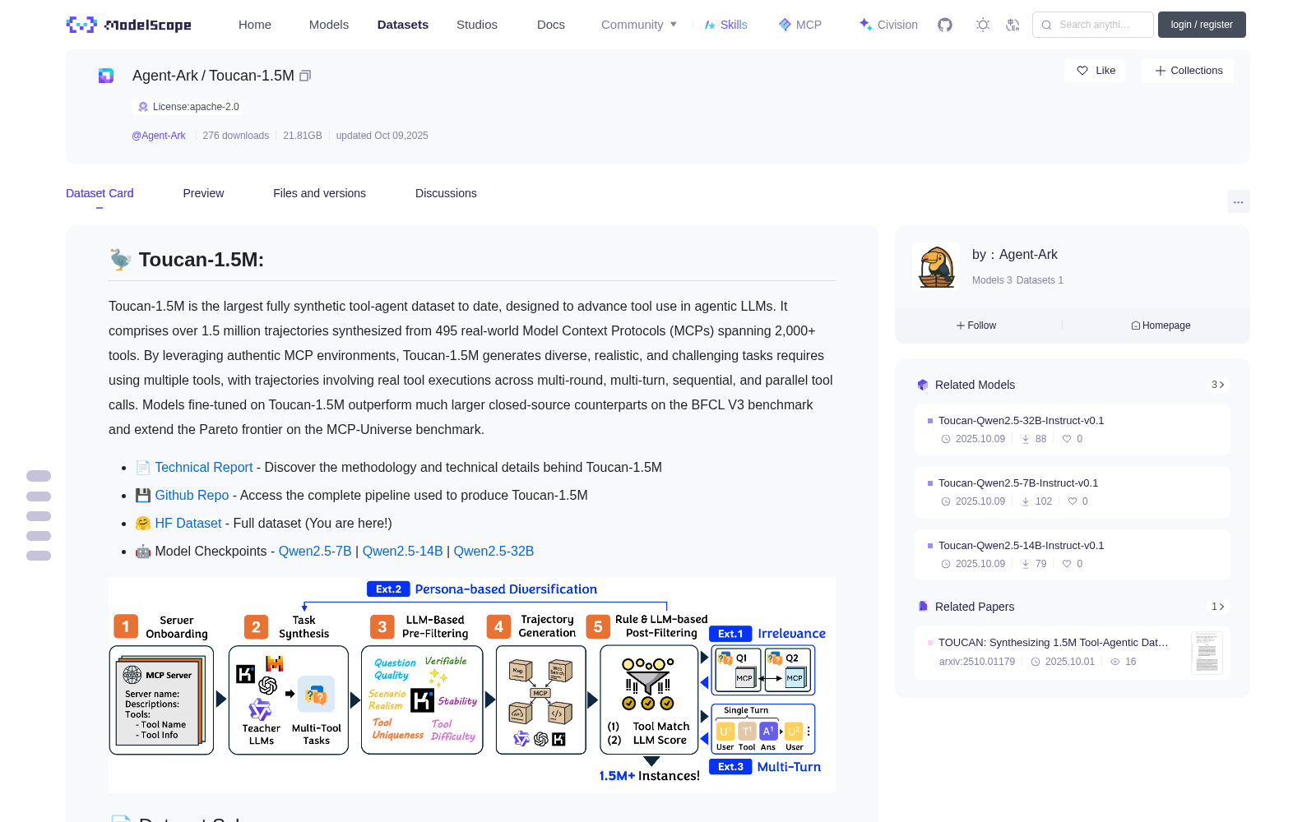Image resolution: width=1316 pixels, height=822 pixels.
Task: Focus the Search anything input field
Action: point(1093,25)
